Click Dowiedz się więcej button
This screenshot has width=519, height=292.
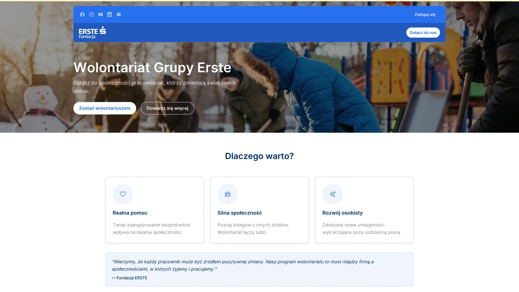pos(167,108)
